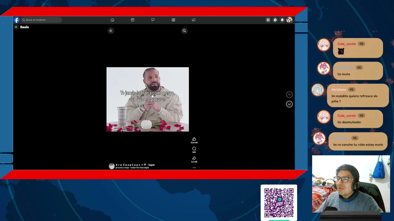Viewport: 394px width, 221px height.
Task: Click Aurislene's chat avatar
Action: tap(318, 90)
